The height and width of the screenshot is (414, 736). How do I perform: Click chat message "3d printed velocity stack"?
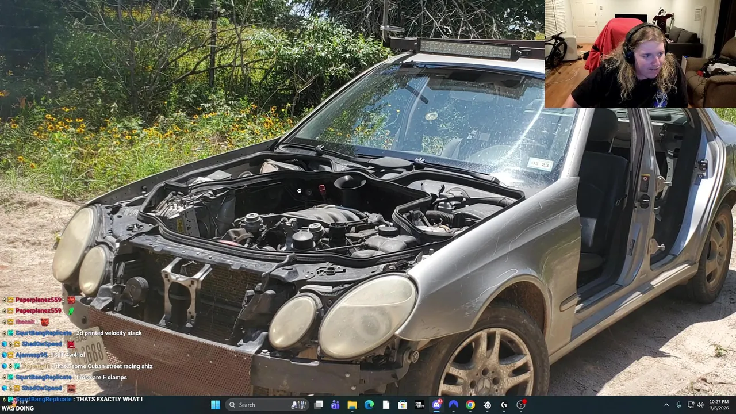[x=109, y=333]
